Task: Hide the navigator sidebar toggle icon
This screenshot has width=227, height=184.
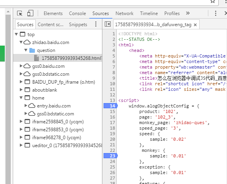Action: (108, 24)
